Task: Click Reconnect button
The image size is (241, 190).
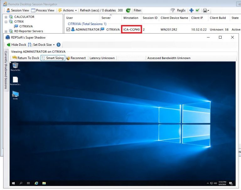Action: pos(76,58)
